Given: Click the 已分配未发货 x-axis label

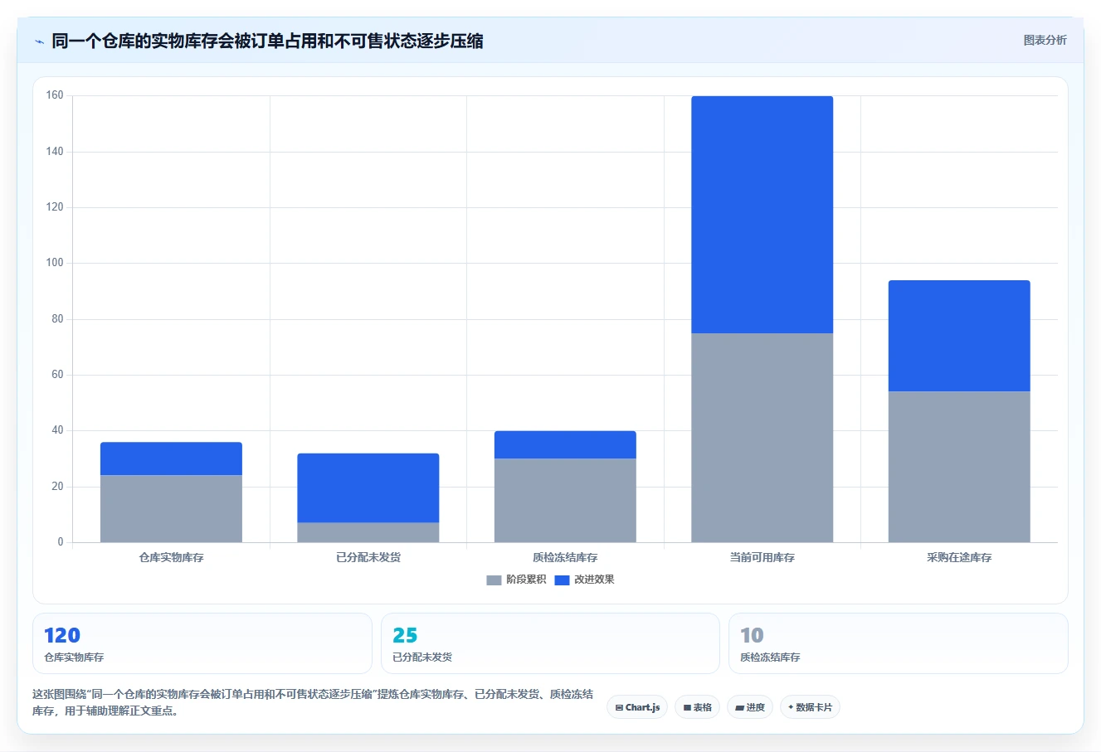Looking at the screenshot, I should [368, 558].
